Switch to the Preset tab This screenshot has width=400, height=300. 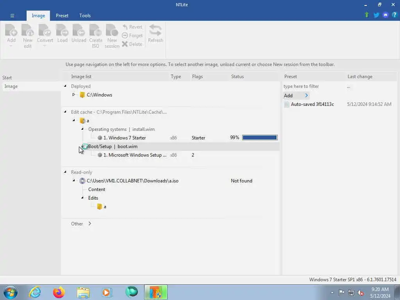point(62,16)
